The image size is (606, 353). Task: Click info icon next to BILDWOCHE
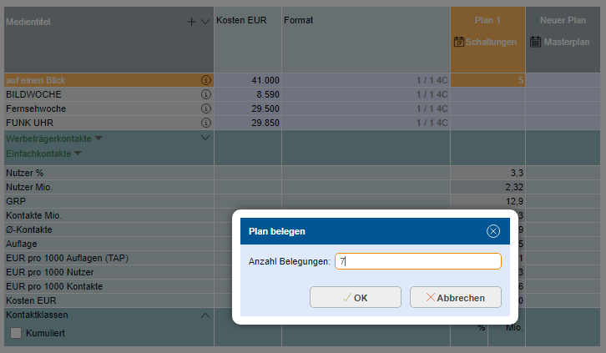point(206,94)
